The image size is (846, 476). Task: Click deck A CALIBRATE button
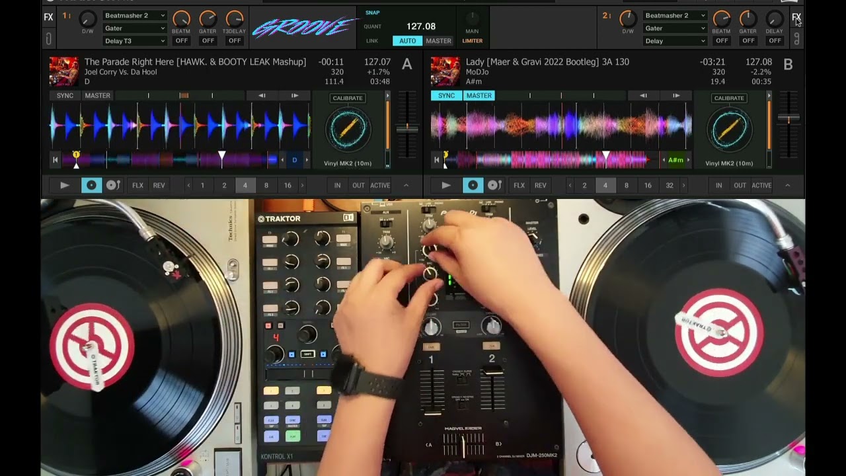pyautogui.click(x=348, y=98)
